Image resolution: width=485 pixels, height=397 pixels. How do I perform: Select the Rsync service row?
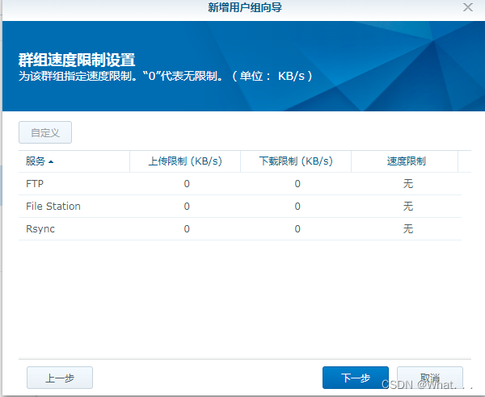(x=240, y=228)
